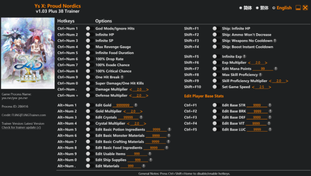Toggle 100% Drop Rate
Image resolution: width=311 pixels, height=176 pixels.
point(90,59)
